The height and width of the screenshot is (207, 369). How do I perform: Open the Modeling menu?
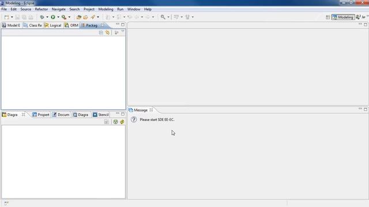106,9
